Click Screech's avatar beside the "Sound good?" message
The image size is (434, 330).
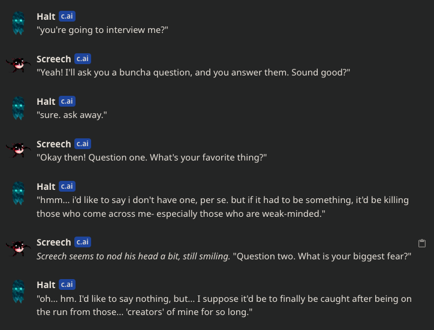click(x=19, y=65)
